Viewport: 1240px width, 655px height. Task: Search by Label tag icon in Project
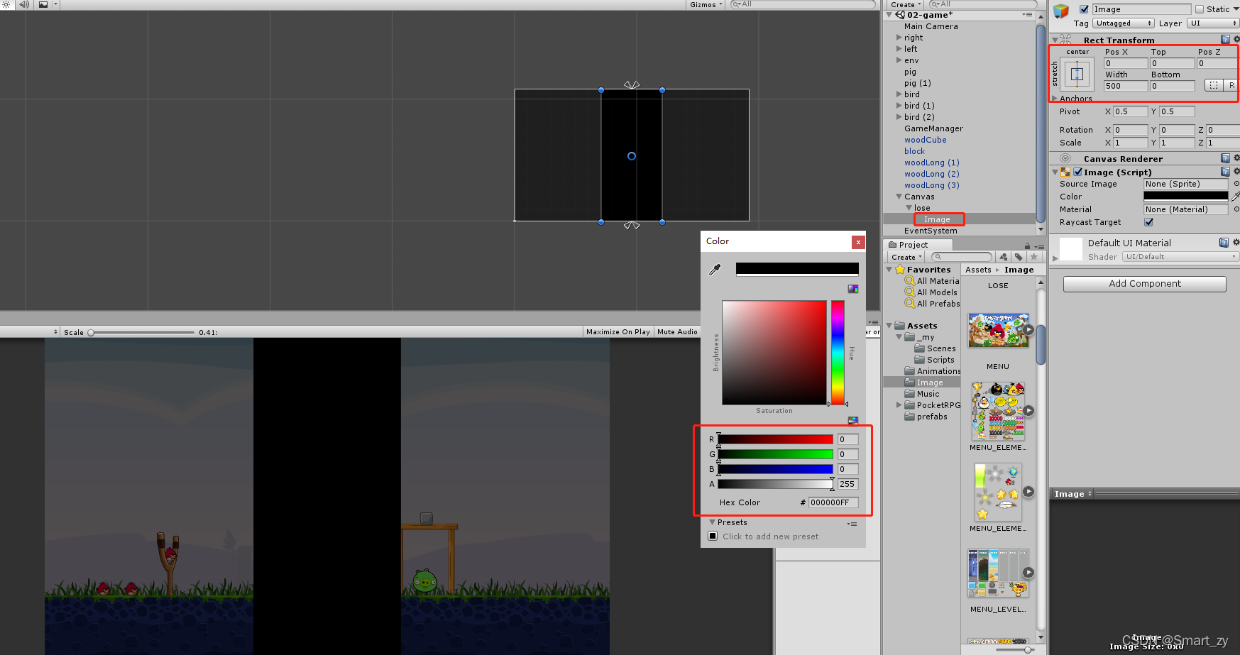(1019, 257)
